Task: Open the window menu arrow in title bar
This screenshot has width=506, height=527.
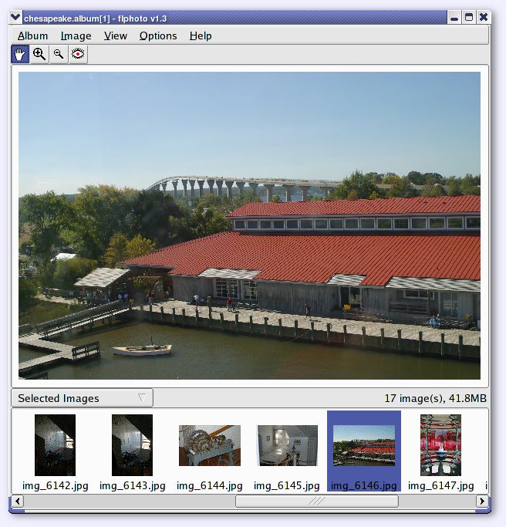Action: [15, 18]
